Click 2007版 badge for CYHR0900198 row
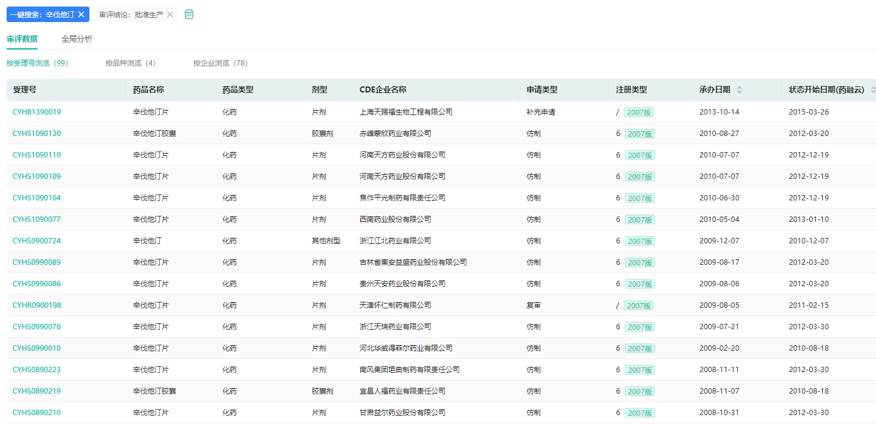 (638, 305)
